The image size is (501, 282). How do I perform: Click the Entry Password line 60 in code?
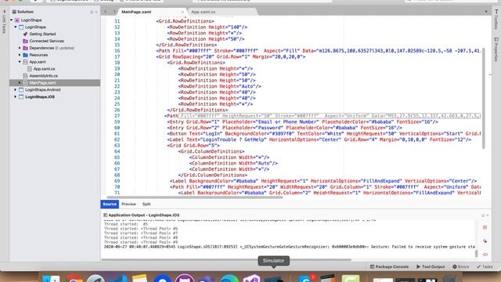tap(284, 128)
